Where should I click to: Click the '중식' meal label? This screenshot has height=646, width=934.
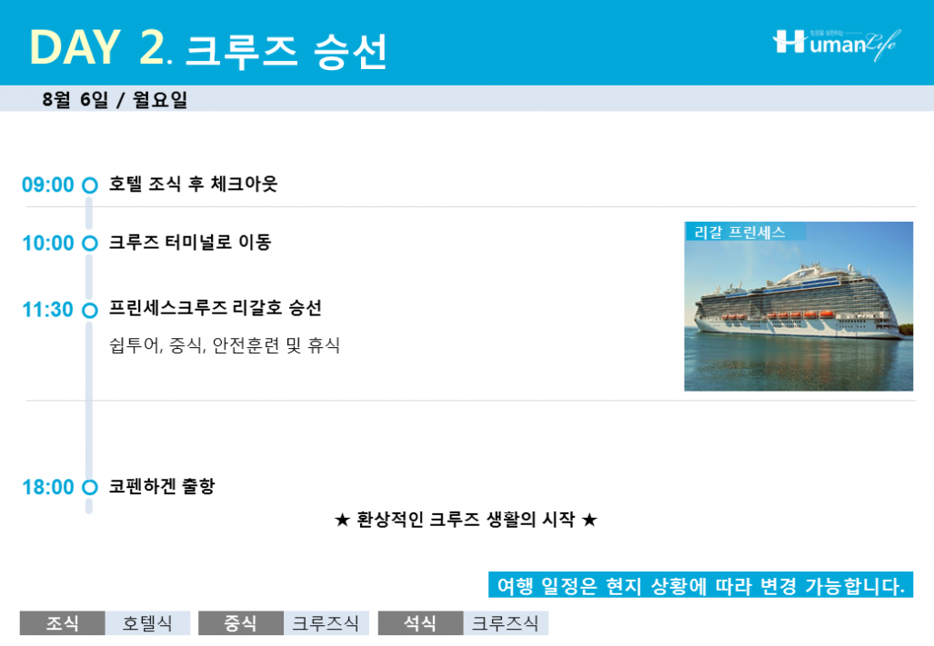tap(241, 622)
